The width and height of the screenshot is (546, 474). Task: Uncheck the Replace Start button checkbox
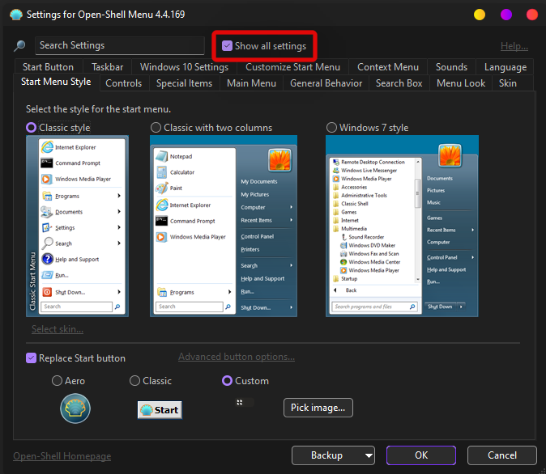coord(32,358)
